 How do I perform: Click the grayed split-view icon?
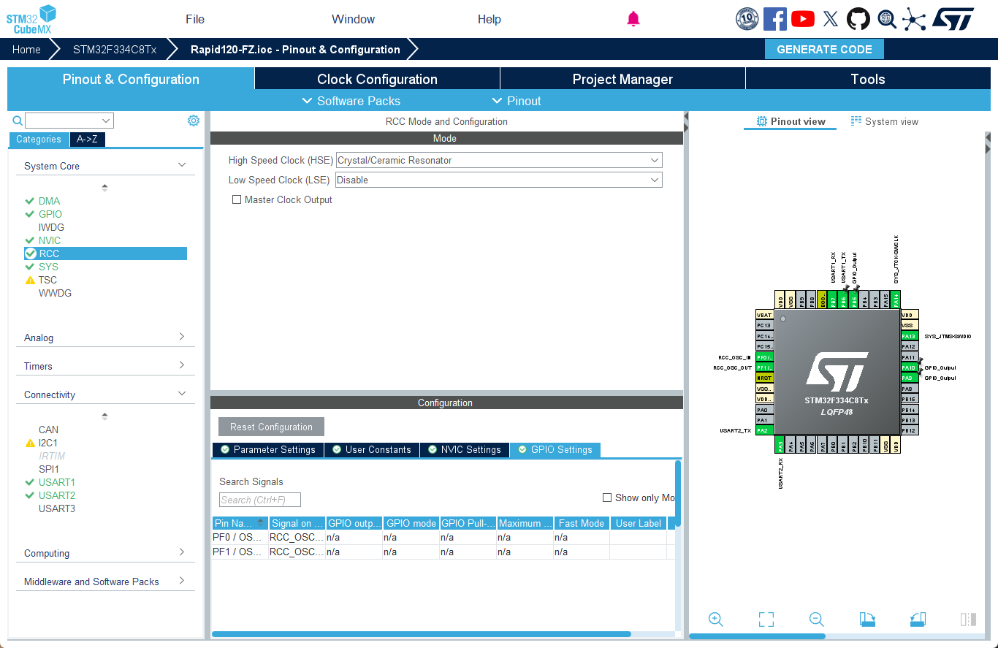[x=968, y=620]
